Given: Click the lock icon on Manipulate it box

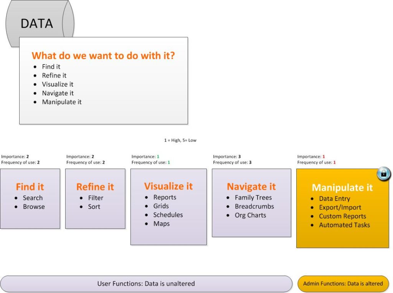Looking at the screenshot, I should coord(383,174).
